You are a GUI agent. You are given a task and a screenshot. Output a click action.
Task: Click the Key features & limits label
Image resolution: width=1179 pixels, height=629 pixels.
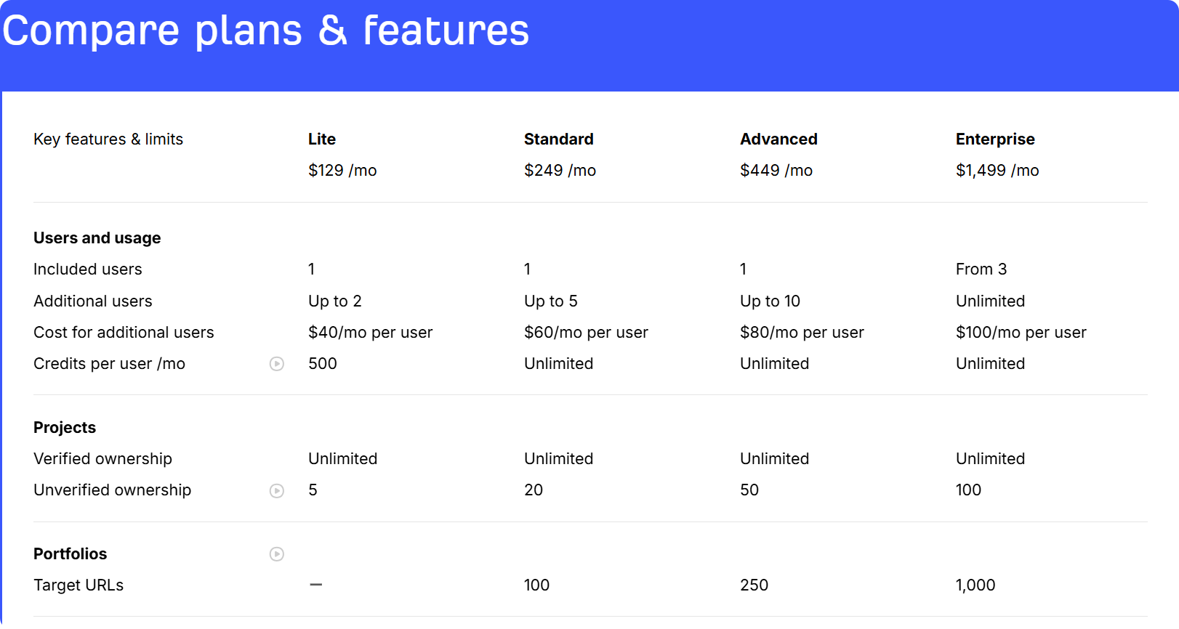pyautogui.click(x=108, y=139)
